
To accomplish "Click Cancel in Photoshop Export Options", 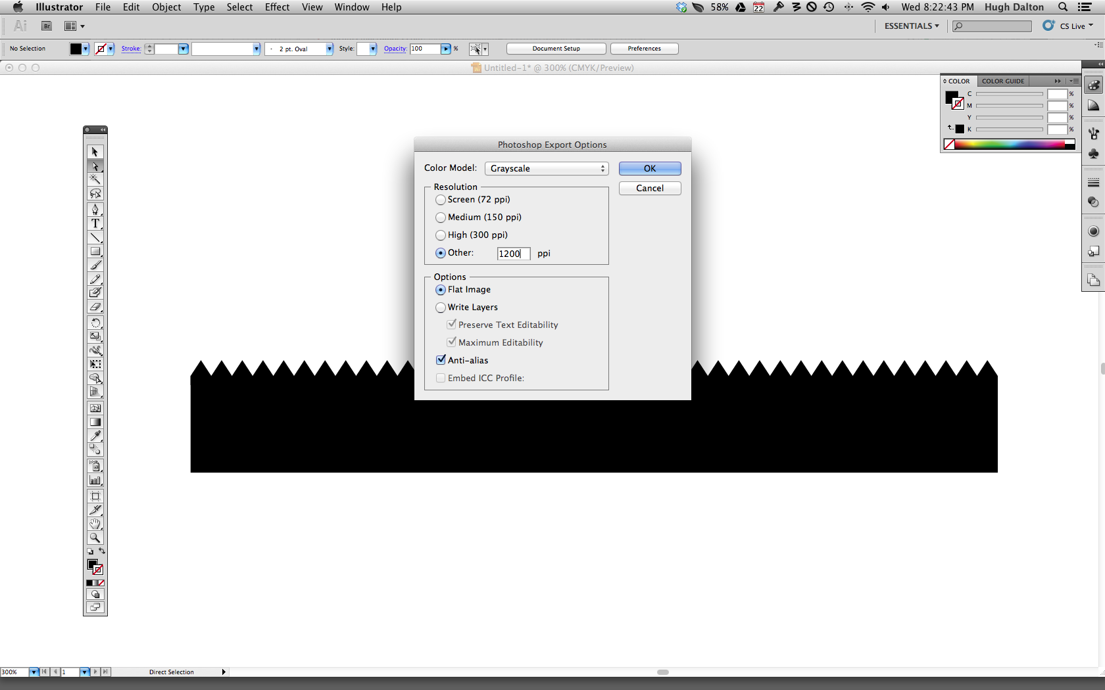I will coord(650,189).
